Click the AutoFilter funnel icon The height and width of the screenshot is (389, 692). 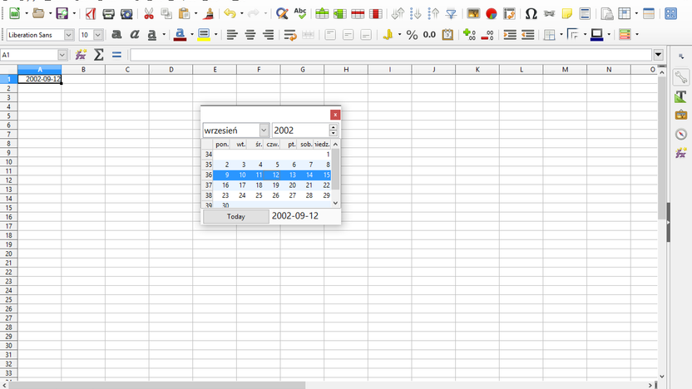tap(451, 13)
